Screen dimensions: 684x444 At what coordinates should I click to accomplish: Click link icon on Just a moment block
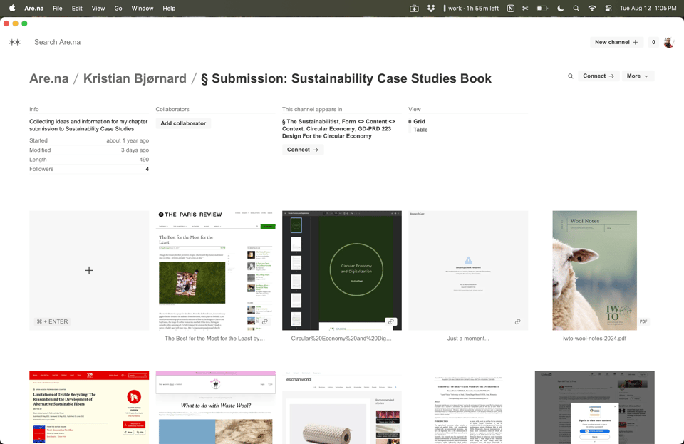[517, 322]
